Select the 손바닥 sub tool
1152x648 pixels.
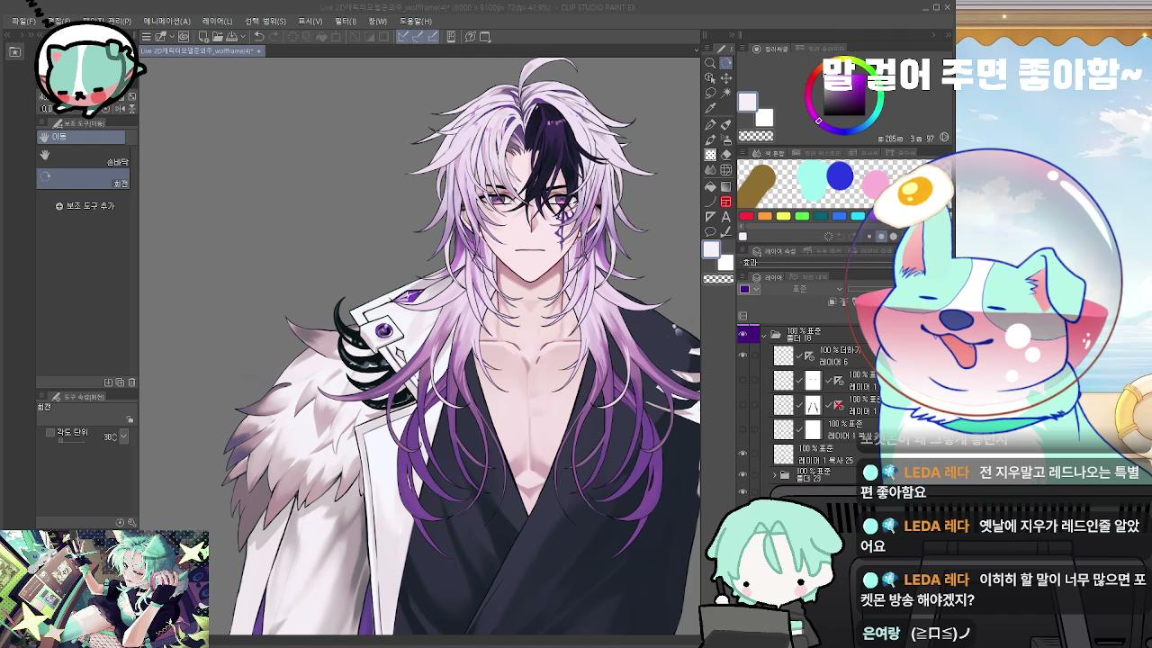click(x=83, y=158)
